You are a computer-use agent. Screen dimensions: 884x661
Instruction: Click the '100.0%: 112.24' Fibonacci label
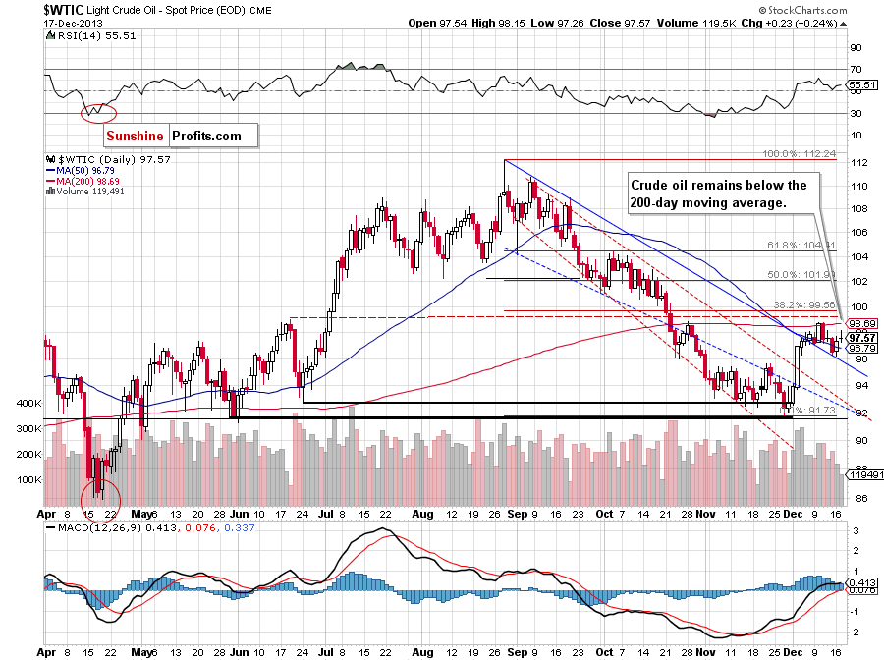[800, 154]
